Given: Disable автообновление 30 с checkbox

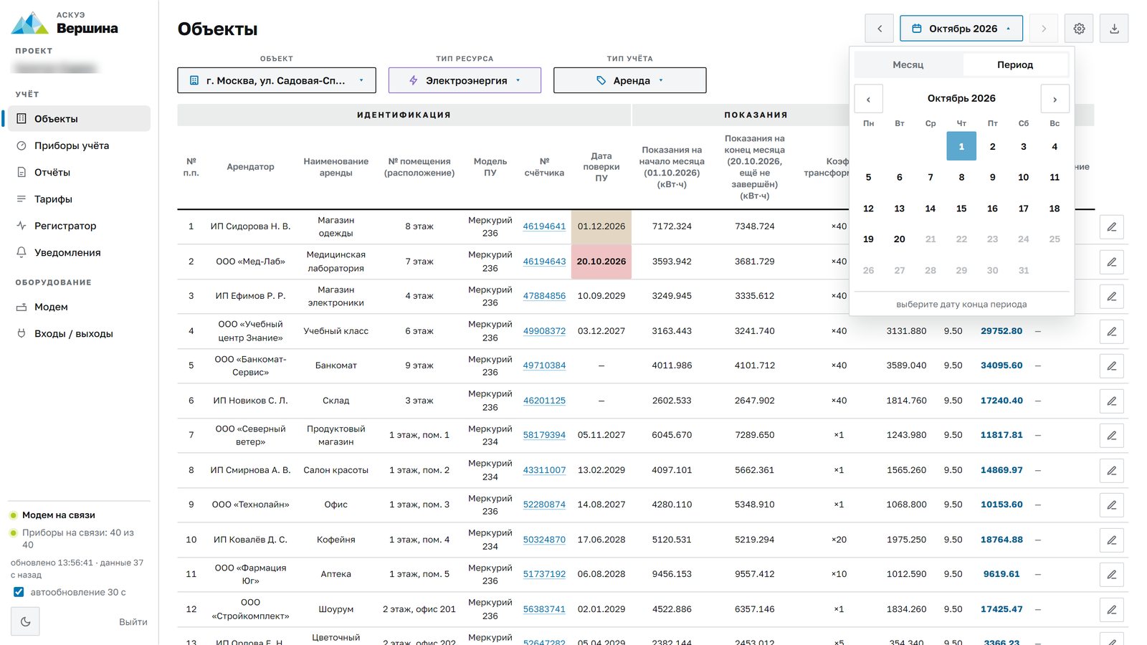Looking at the screenshot, I should coord(19,592).
